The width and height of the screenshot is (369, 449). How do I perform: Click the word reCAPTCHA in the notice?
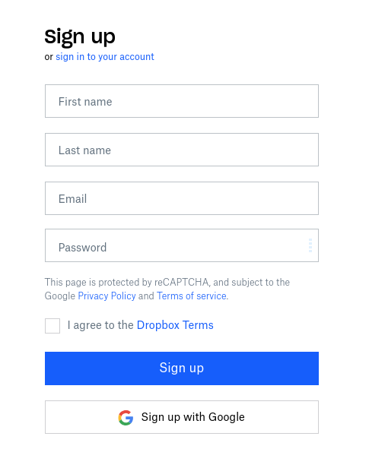[x=183, y=283]
